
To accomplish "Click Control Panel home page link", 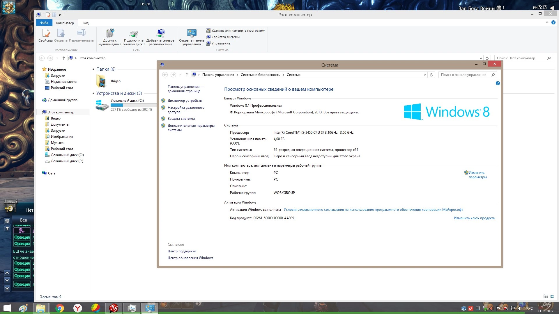I will pos(185,89).
